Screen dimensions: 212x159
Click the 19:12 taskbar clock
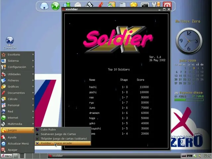[207, 156]
